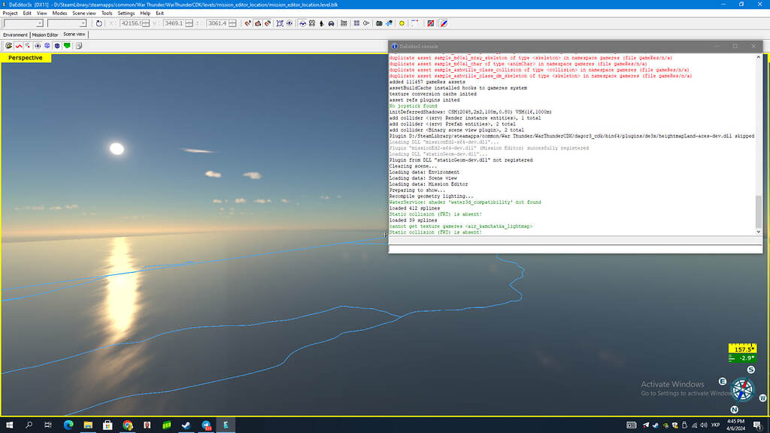
Task: Click the Y coordinate spinner arrows
Action: point(189,23)
